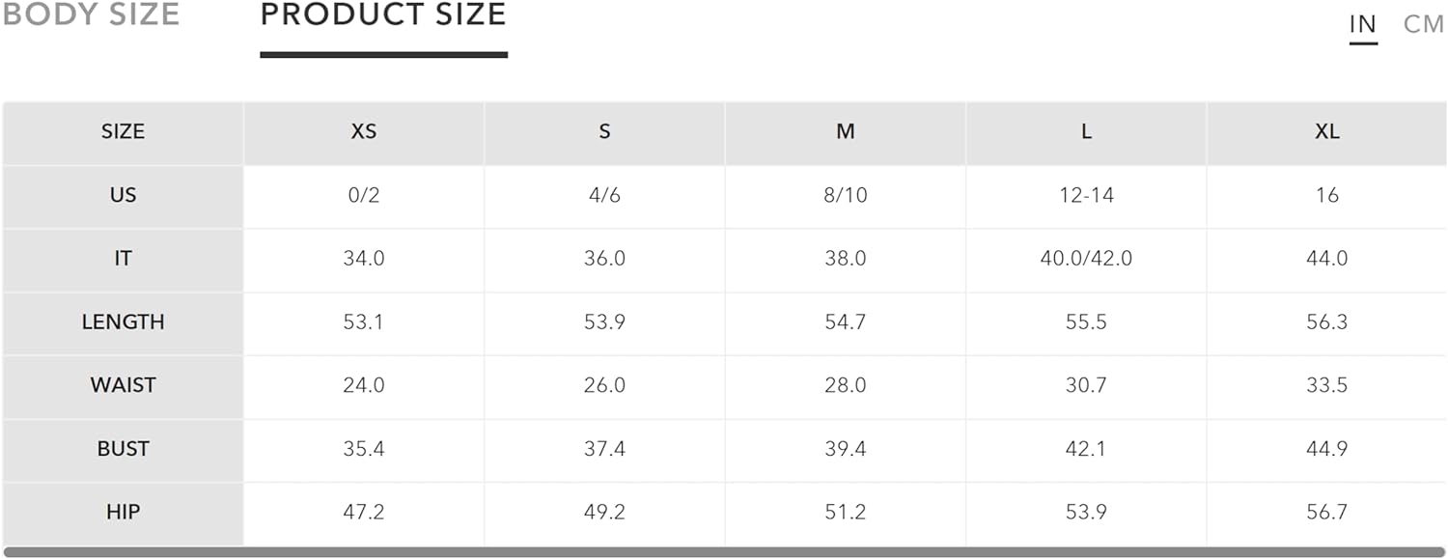The image size is (1448, 559).
Task: Click the 56.7 hip measurement cell
Action: (x=1326, y=513)
